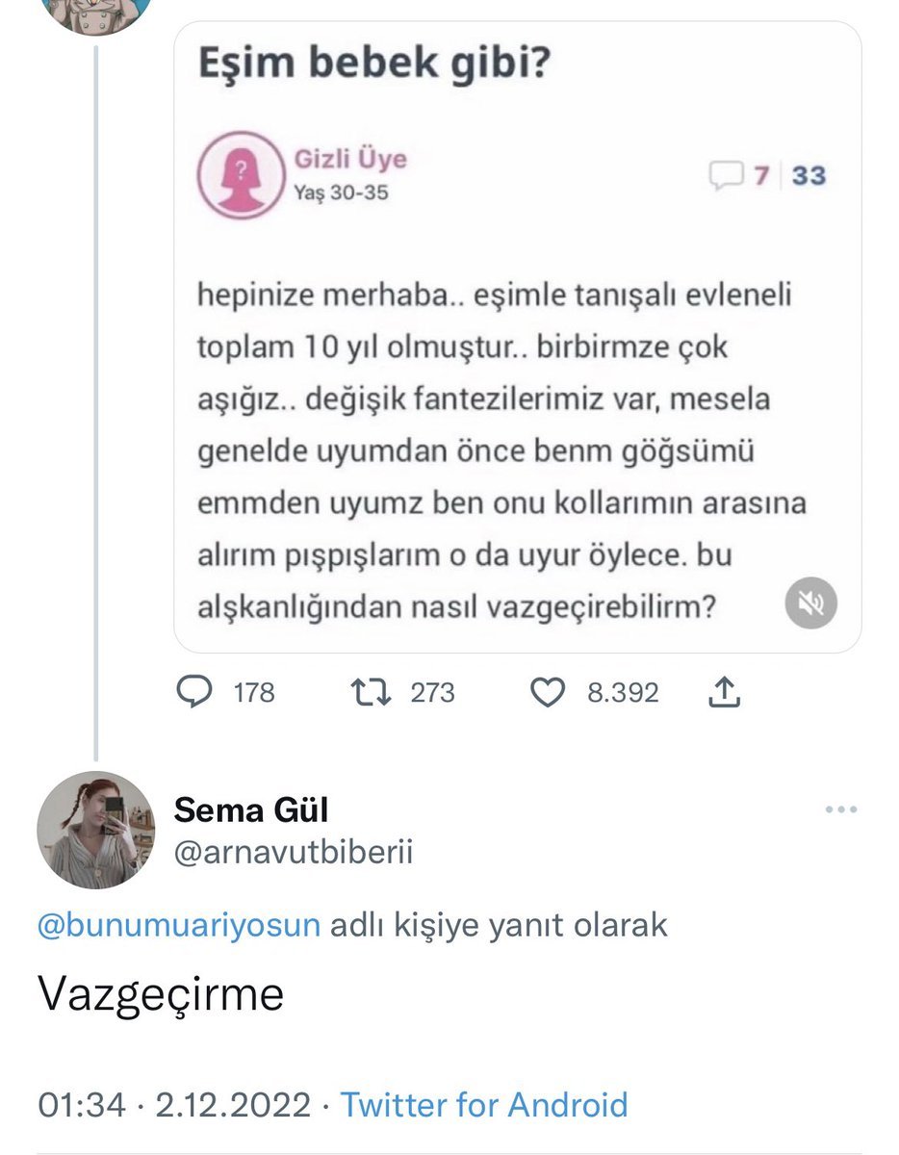This screenshot has width=899, height=1155.
Task: Select the Gizli Üye username text
Action: pos(350,158)
